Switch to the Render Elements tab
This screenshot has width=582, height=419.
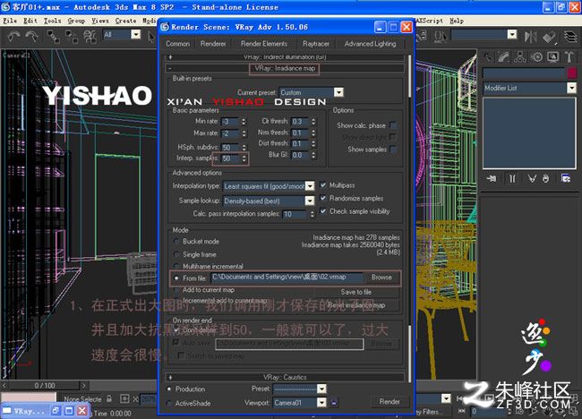(264, 44)
